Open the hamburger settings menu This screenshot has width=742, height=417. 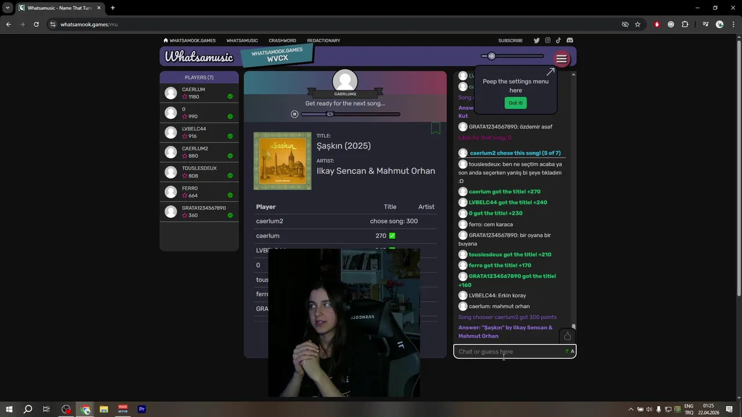tap(561, 58)
